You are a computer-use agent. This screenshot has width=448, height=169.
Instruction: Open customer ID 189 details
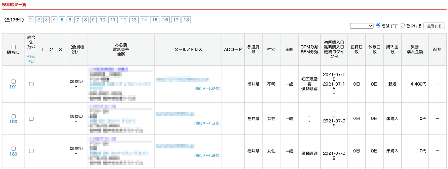13,154
